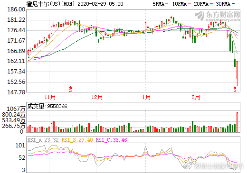Click the 800.24万 volume axis value
The height and width of the screenshot is (173, 247).
click(14, 114)
